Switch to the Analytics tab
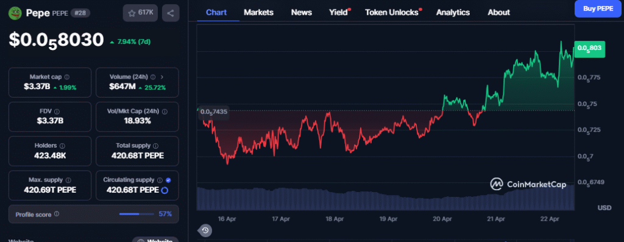The height and width of the screenshot is (242, 624). pos(453,12)
